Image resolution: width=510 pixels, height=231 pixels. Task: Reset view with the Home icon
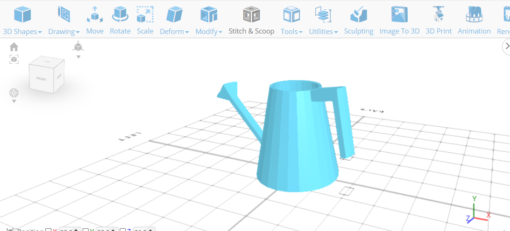tap(14, 48)
